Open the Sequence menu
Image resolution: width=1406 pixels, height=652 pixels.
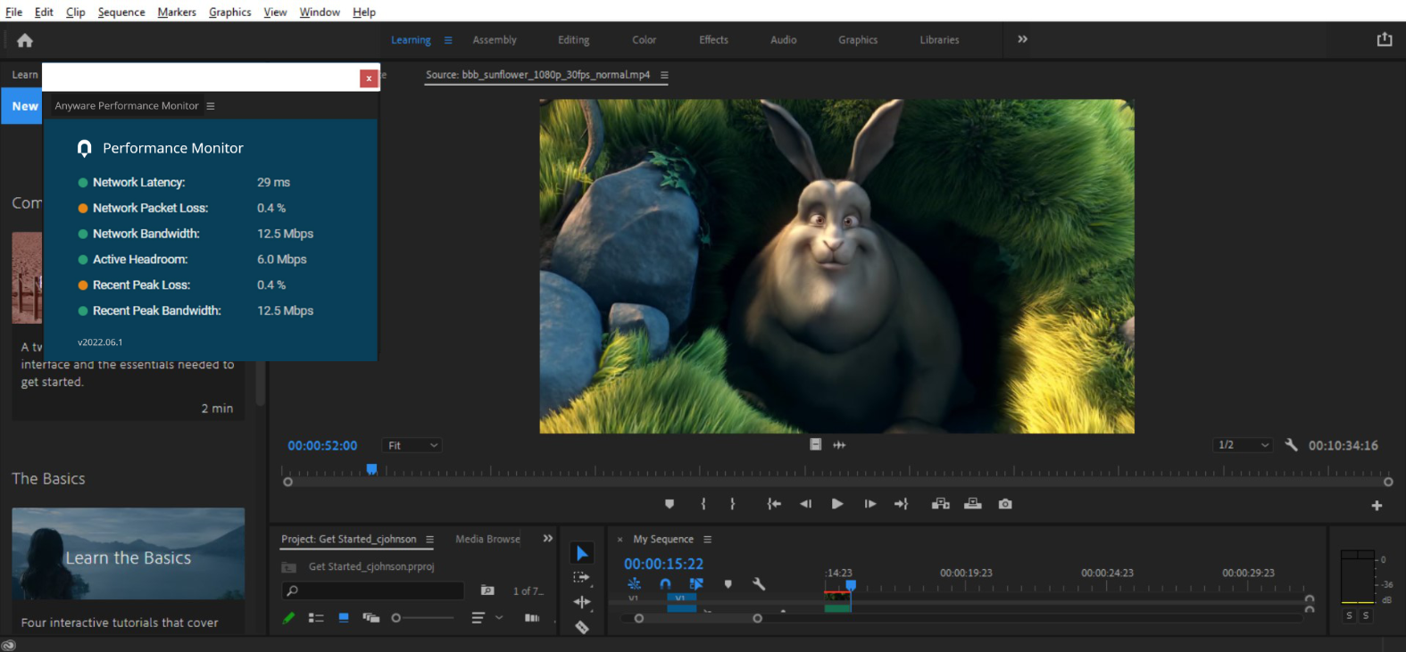121,12
